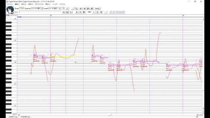Stop playback with the square stop button
Viewport: 210px width, 118px height.
click(84, 12)
